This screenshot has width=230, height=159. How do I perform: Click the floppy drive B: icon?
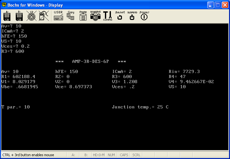pos(19,16)
